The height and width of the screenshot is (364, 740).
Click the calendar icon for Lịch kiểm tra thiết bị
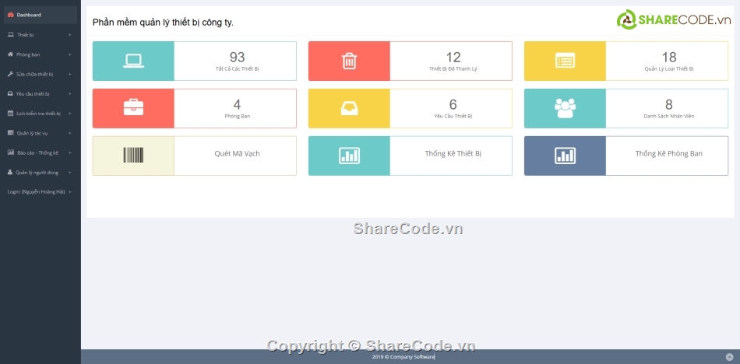(10, 113)
